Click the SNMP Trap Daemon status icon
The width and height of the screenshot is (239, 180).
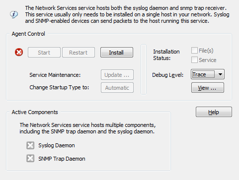30,158
